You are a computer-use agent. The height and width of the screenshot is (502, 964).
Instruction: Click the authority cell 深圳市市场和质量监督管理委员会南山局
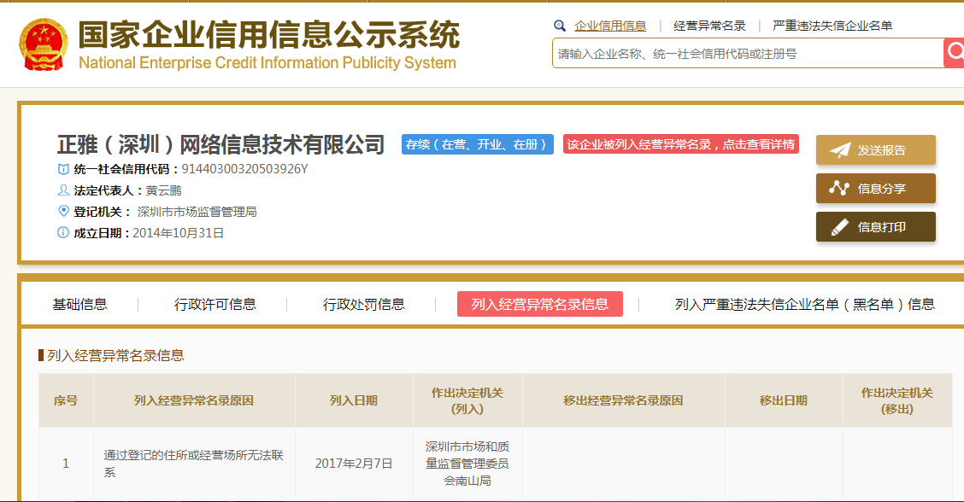coord(467,464)
